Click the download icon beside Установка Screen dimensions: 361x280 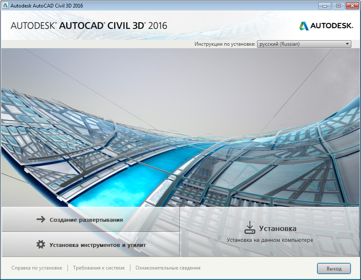[249, 227]
